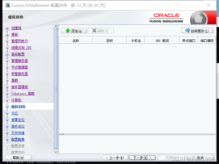Jump to 节点管理器 step
219x164 pixels.
(x=20, y=67)
